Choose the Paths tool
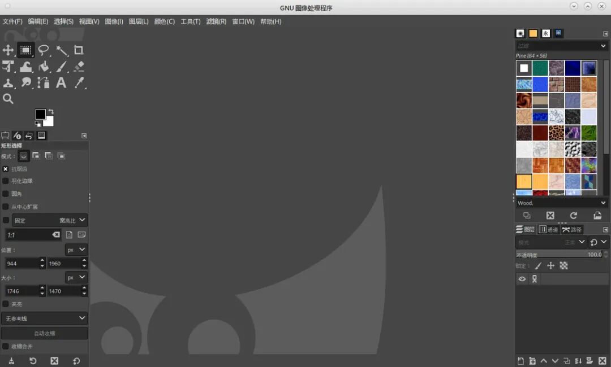 pos(43,83)
